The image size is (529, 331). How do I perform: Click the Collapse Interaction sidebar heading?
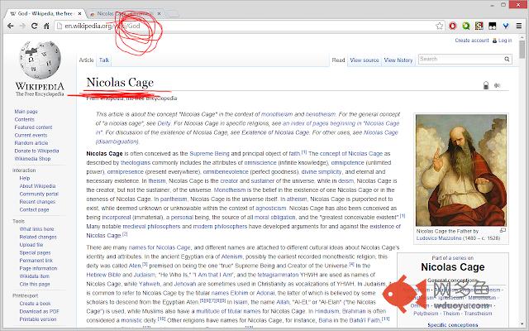coord(24,170)
